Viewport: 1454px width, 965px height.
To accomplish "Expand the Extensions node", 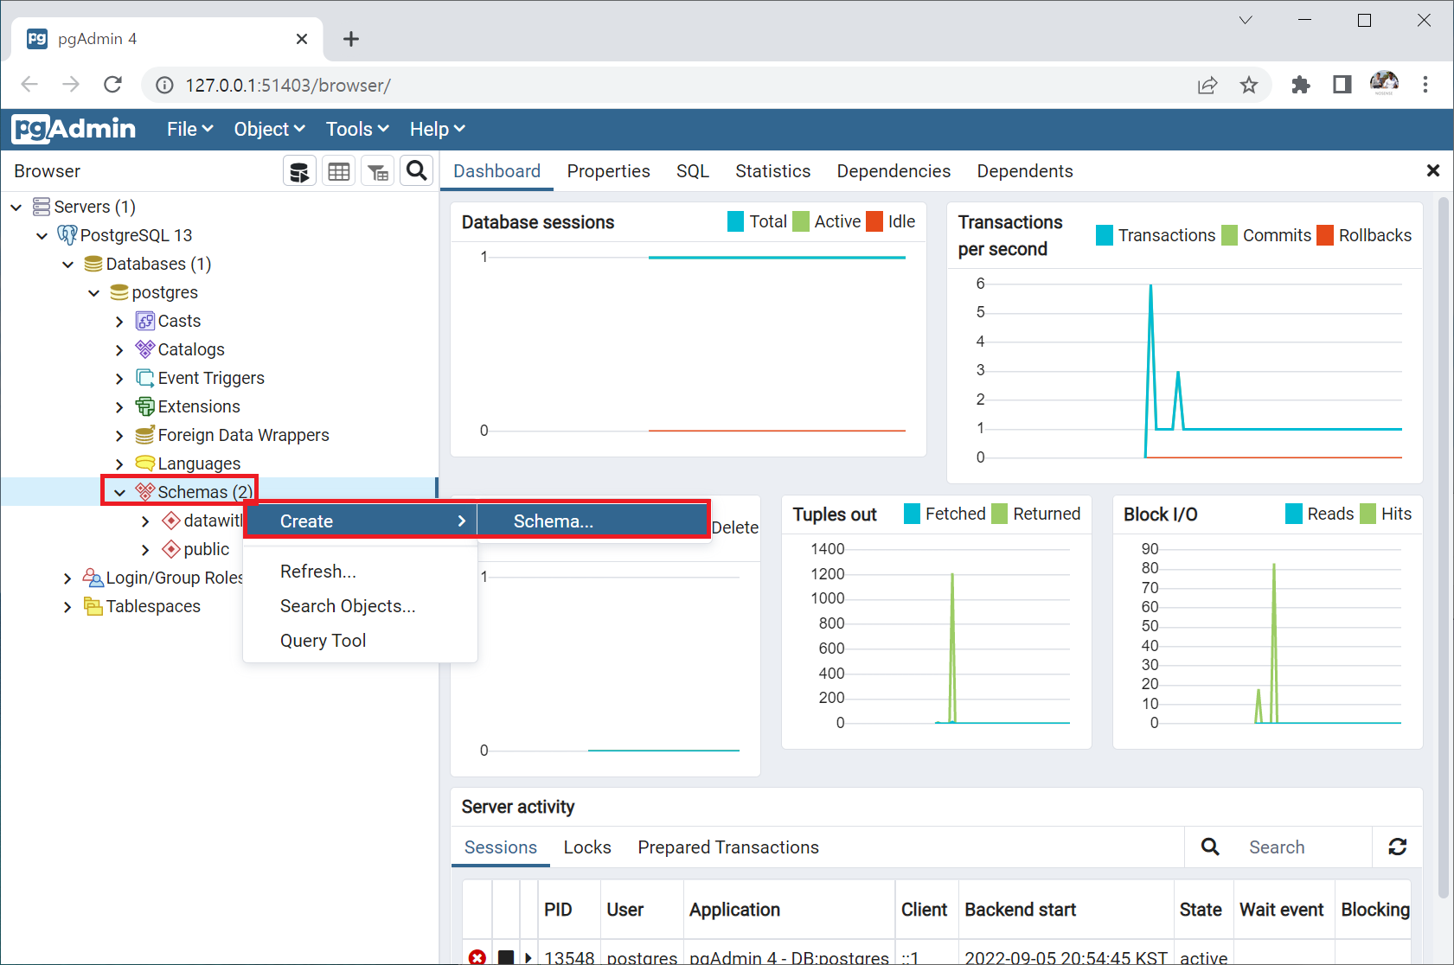I will [x=119, y=406].
